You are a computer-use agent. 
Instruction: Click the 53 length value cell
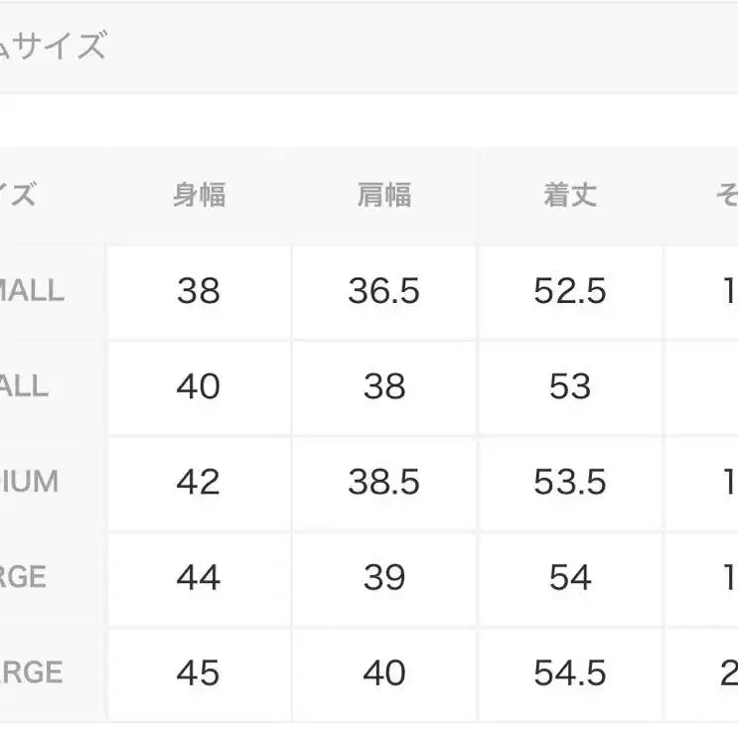tap(570, 386)
